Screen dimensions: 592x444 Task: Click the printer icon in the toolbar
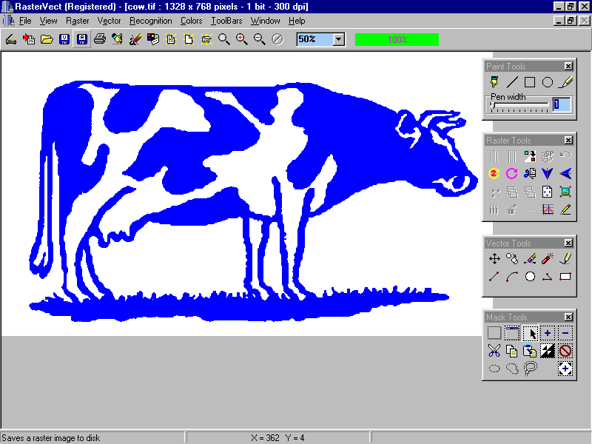pyautogui.click(x=100, y=39)
